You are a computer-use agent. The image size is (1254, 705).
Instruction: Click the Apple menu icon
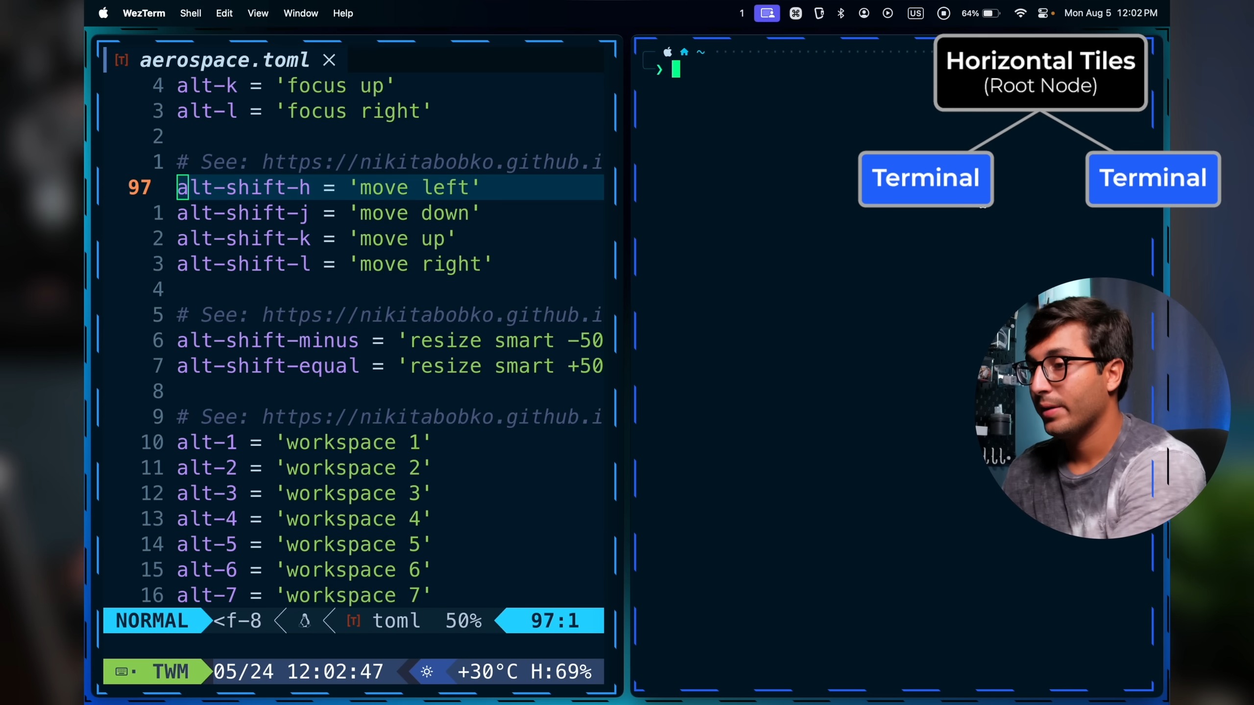pyautogui.click(x=103, y=13)
